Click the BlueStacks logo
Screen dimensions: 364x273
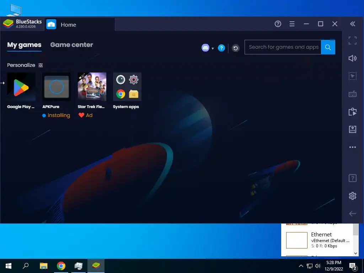[x=8, y=24]
